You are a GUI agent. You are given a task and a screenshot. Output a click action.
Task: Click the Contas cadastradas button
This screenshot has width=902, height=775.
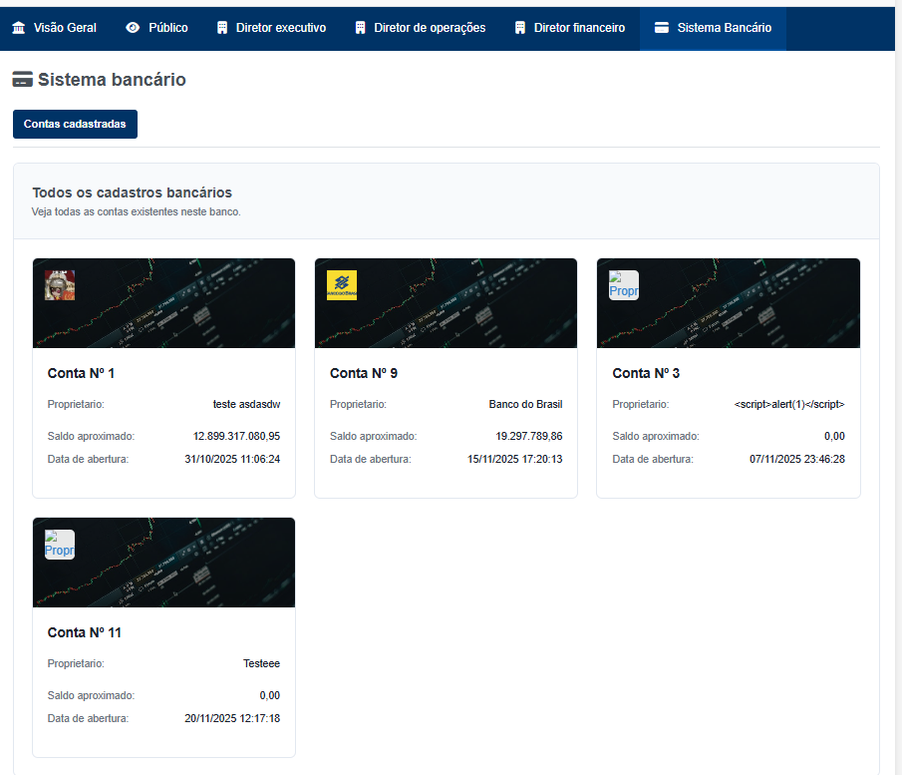75,124
